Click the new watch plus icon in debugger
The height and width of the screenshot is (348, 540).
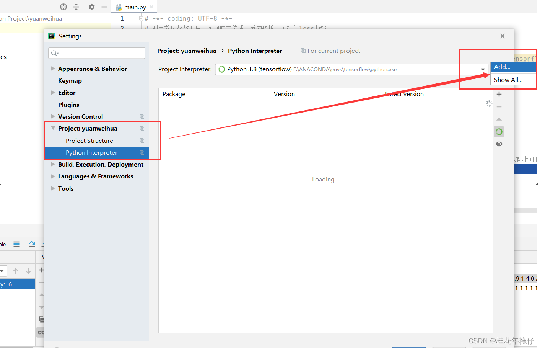42,270
